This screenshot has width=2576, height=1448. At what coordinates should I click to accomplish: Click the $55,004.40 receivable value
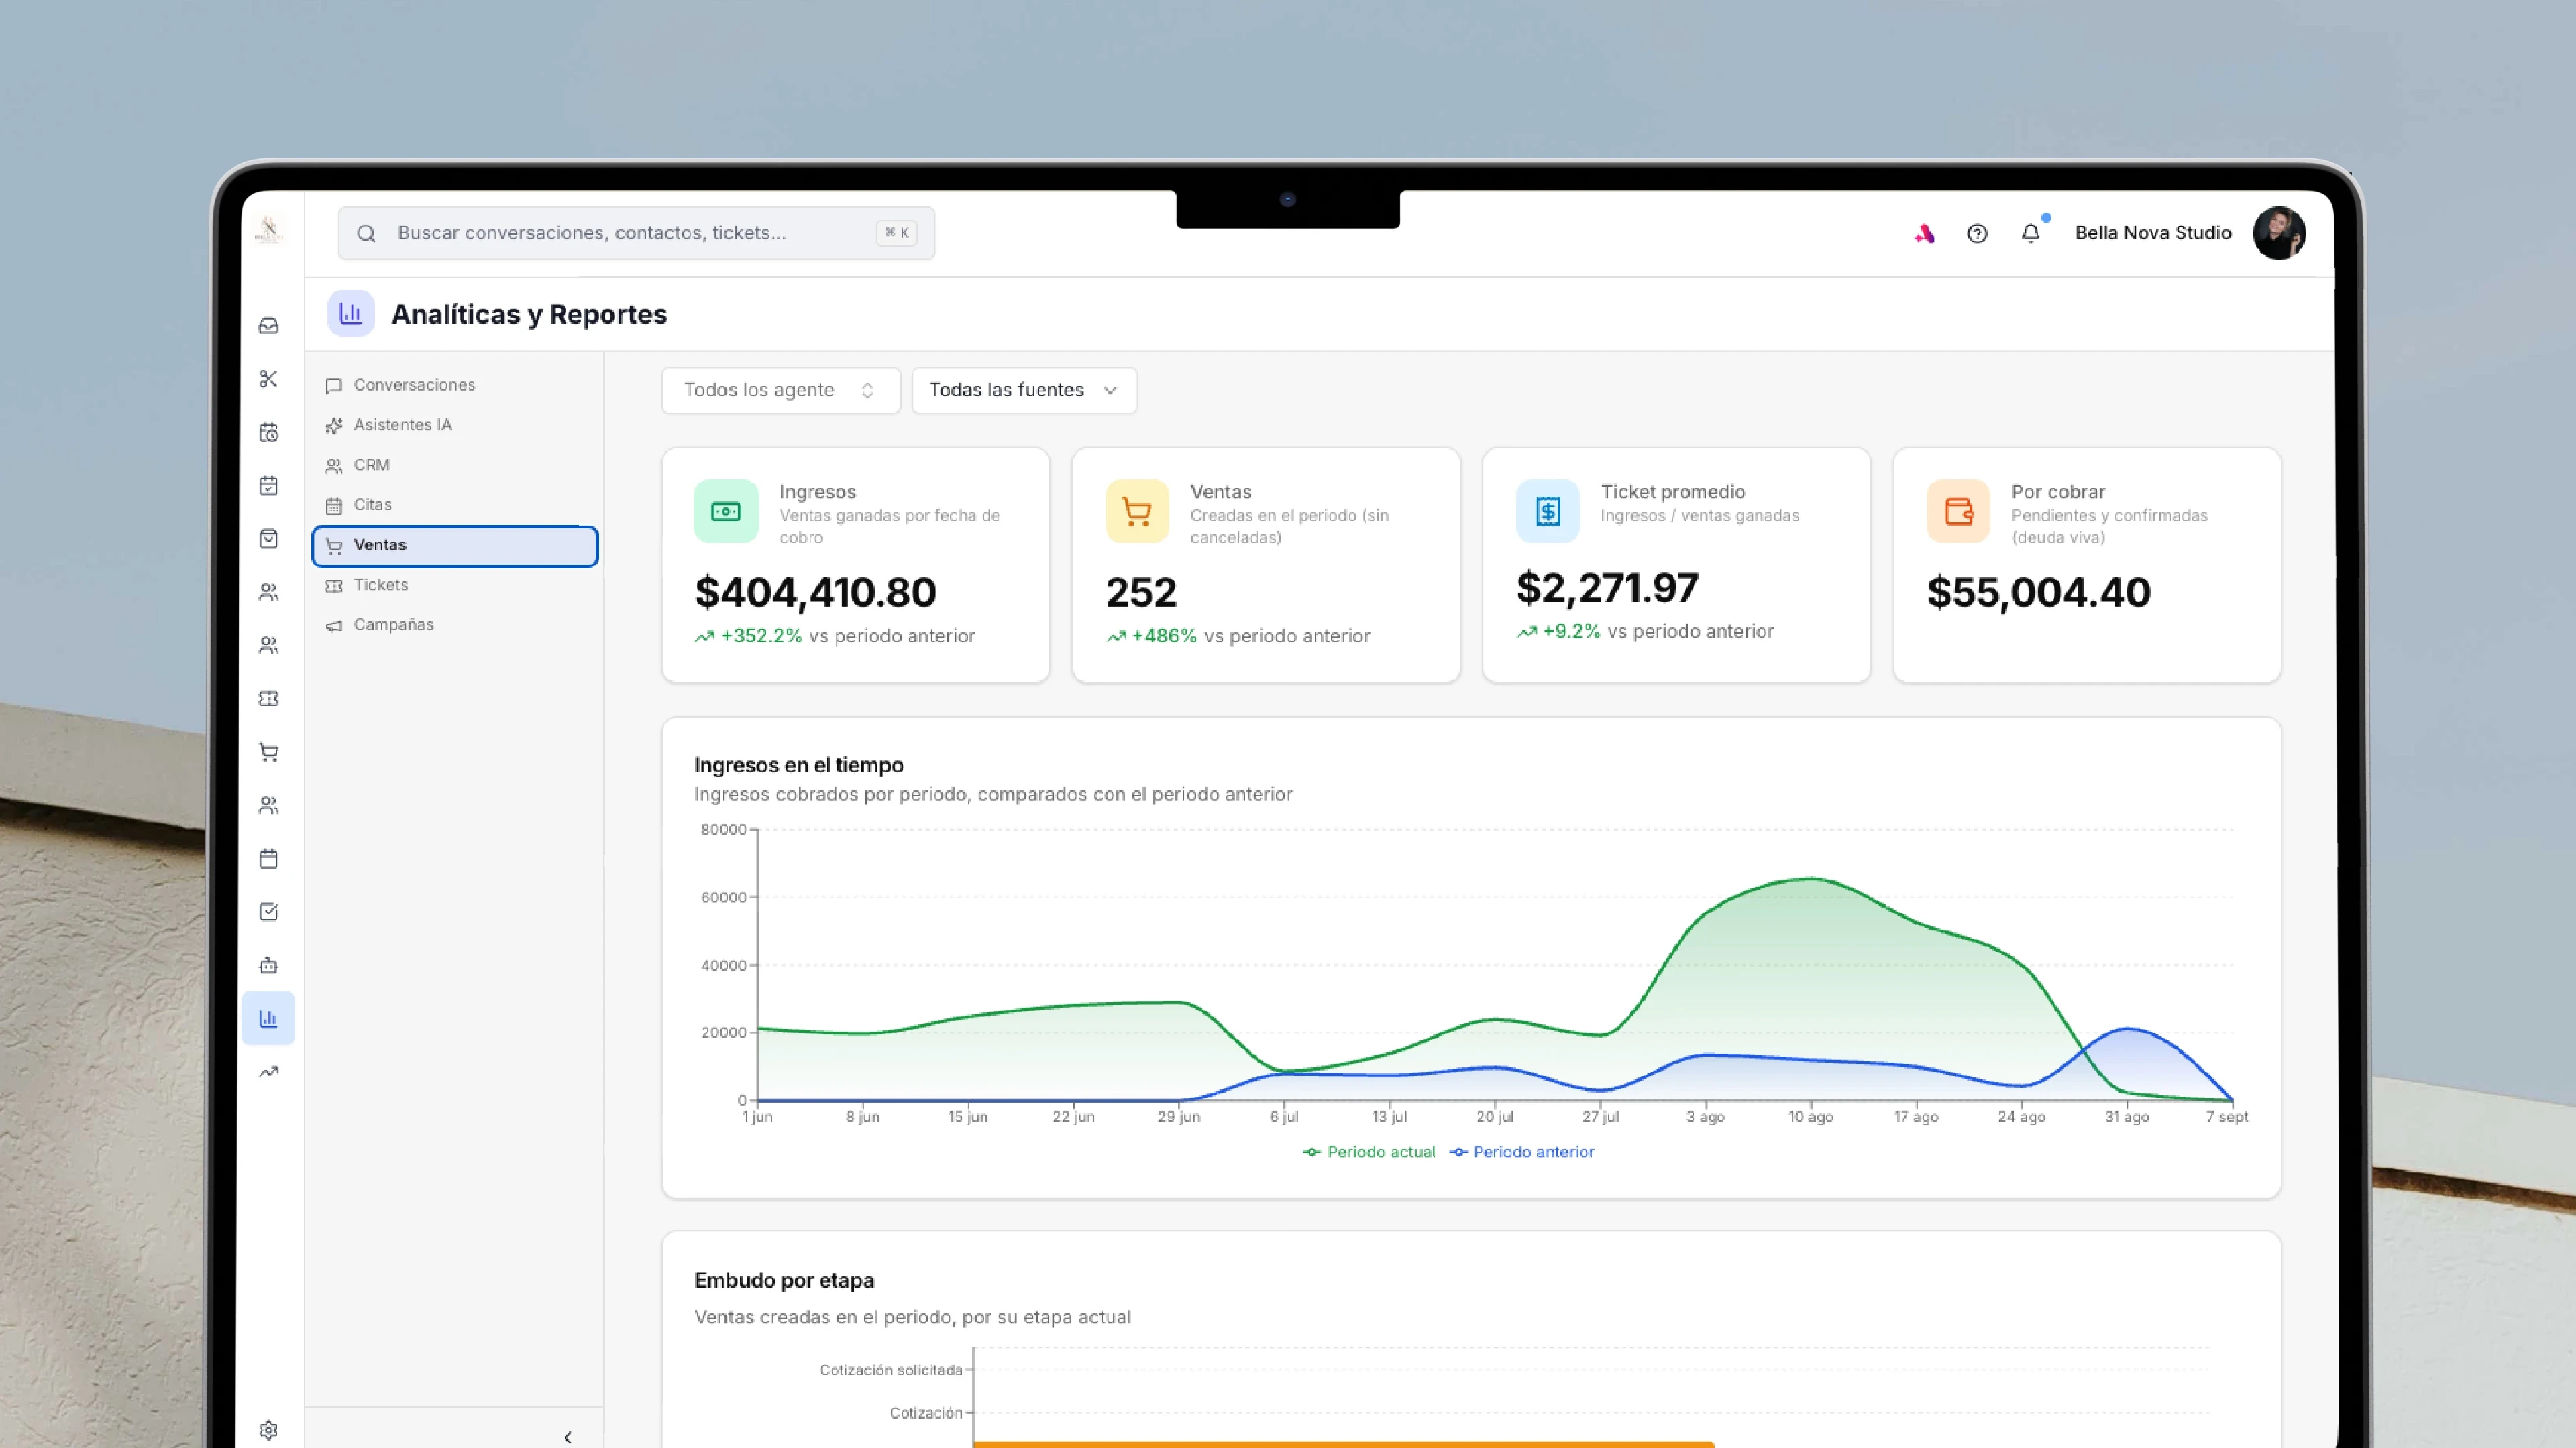2038,593
